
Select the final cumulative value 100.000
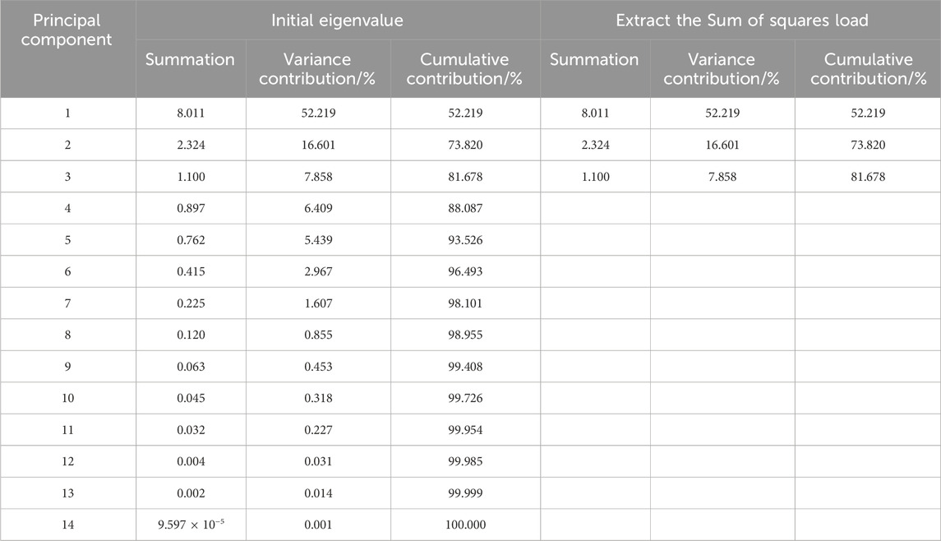coord(465,525)
